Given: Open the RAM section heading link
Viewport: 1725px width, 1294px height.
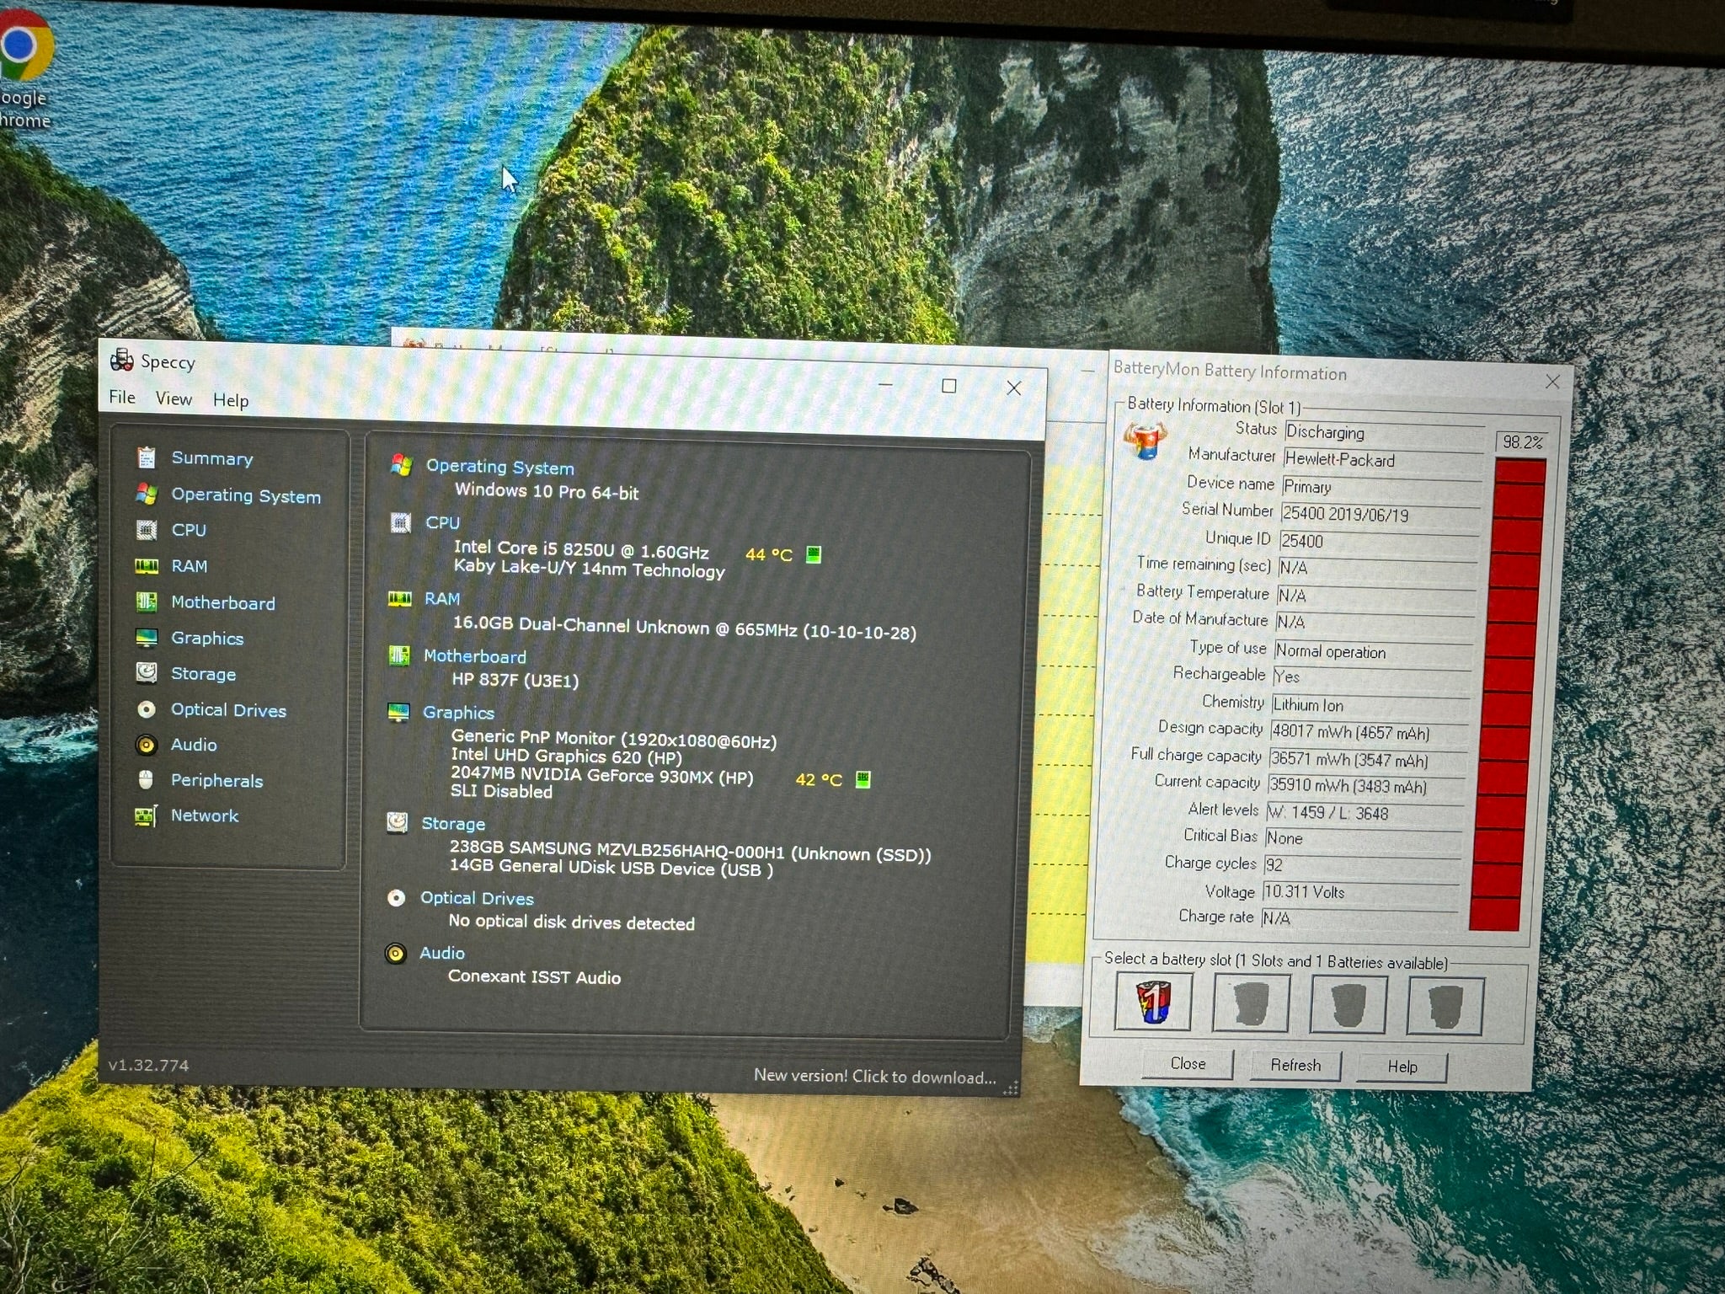Looking at the screenshot, I should [x=441, y=599].
